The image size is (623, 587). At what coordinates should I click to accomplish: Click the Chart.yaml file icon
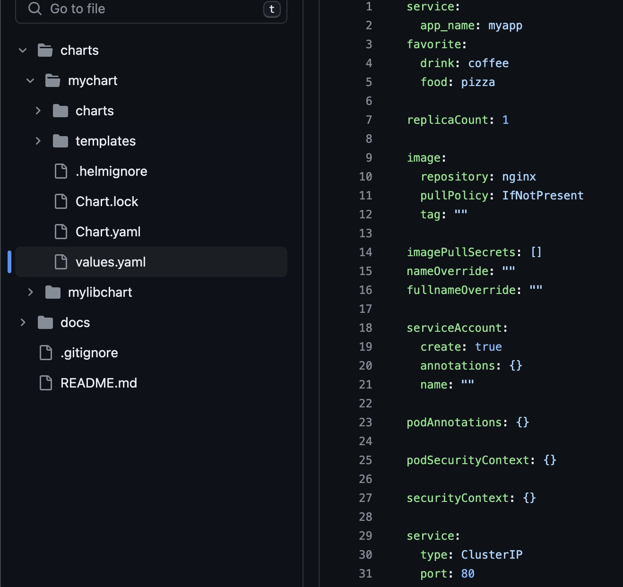tap(61, 232)
